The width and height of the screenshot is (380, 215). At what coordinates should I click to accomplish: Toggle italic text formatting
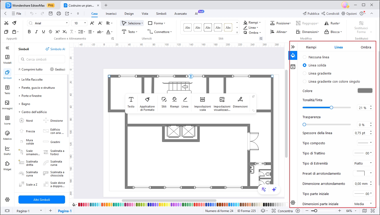click(x=36, y=32)
